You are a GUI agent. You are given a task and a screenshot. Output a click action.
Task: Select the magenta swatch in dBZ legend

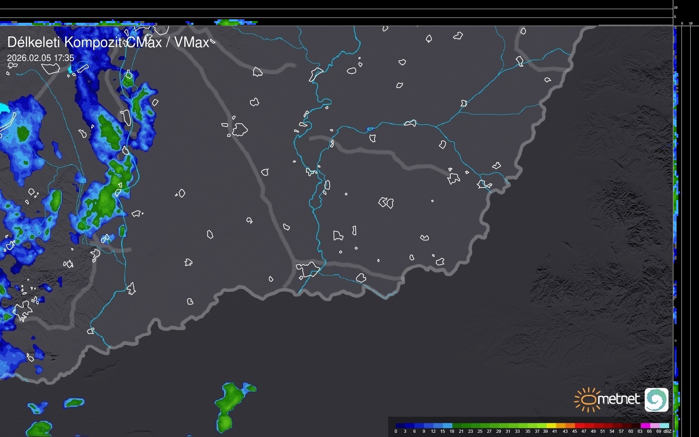pos(645,425)
